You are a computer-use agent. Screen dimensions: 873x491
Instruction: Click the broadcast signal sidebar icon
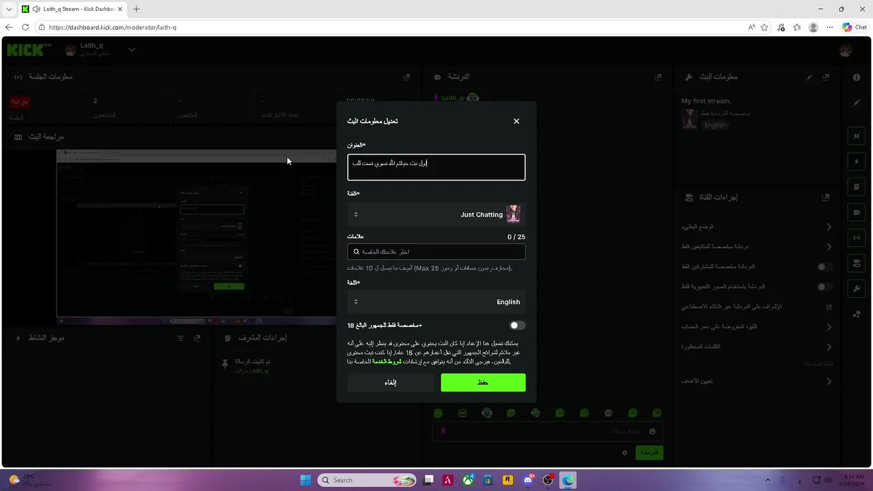[x=857, y=237]
